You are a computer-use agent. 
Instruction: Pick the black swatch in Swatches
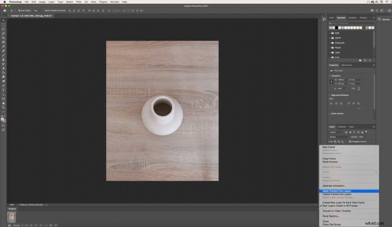click(337, 28)
